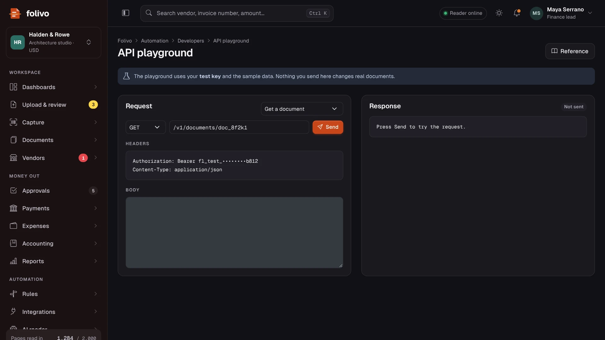Click the folivo logo icon
The image size is (605, 340).
15,13
